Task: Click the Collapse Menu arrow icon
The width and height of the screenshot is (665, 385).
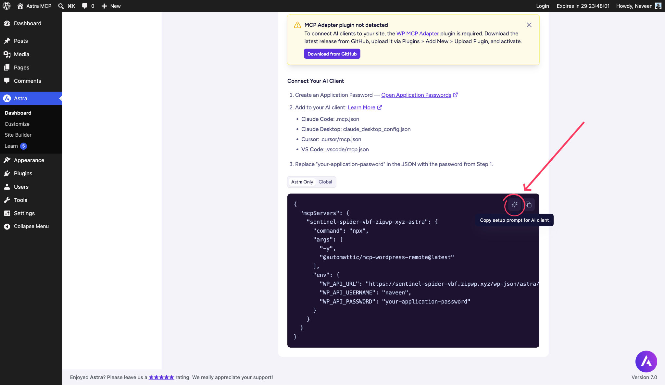Action: (x=7, y=227)
